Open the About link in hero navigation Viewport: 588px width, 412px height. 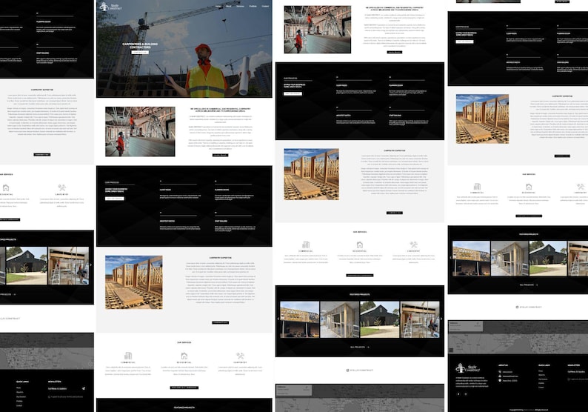(228, 7)
